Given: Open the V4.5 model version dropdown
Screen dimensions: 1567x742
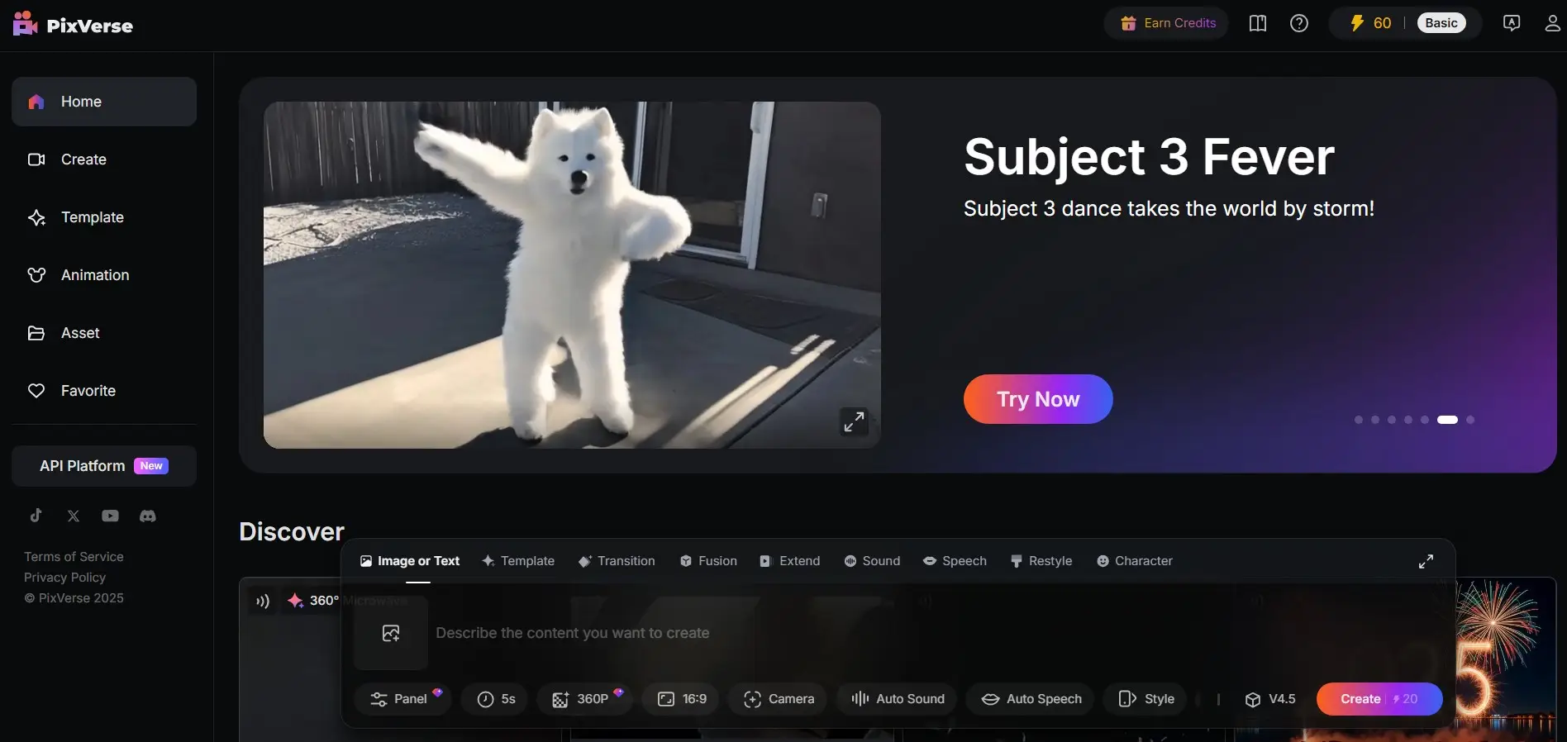Looking at the screenshot, I should [1270, 699].
